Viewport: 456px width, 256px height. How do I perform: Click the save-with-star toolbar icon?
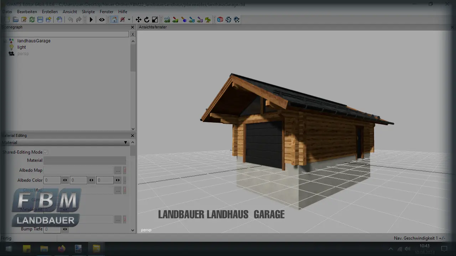48,20
